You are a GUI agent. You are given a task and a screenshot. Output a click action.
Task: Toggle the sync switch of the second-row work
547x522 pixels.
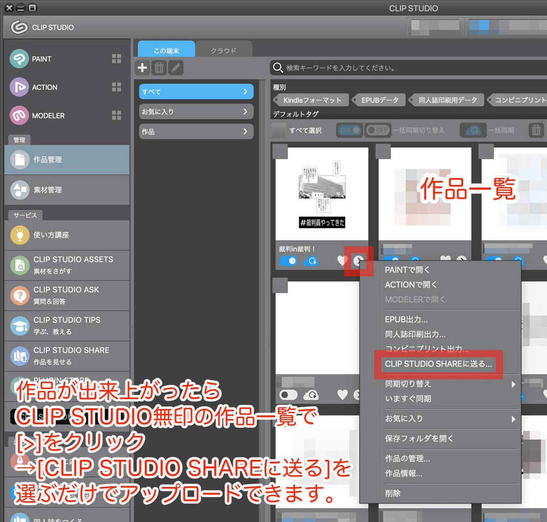click(288, 395)
